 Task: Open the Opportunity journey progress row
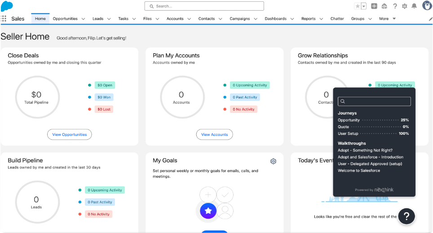[373, 120]
